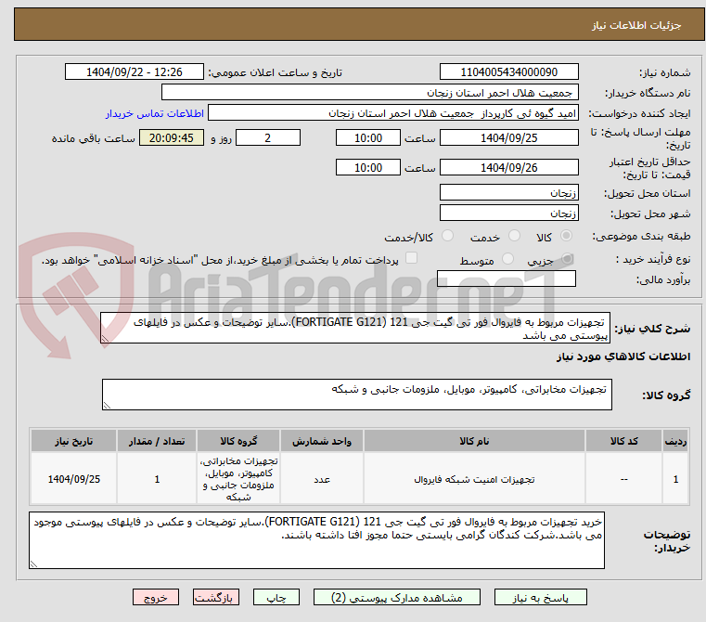Open مشاهده مدارک پیوستی (2) button

(397, 598)
